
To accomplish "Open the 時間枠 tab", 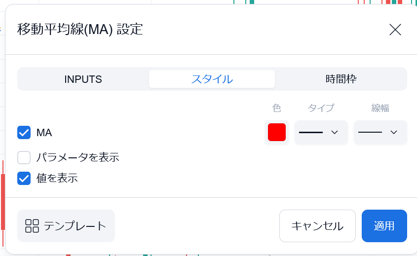I will pos(341,79).
